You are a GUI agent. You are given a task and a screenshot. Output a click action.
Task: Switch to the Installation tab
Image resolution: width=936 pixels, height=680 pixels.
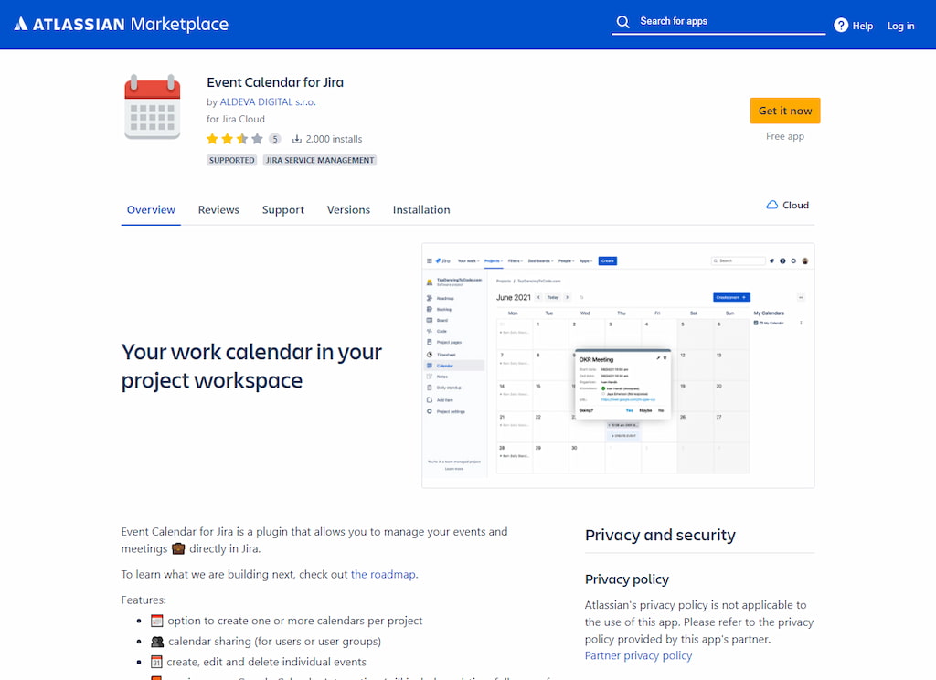coord(421,209)
